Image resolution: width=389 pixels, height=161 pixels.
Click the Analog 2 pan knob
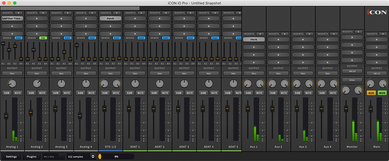(37, 84)
